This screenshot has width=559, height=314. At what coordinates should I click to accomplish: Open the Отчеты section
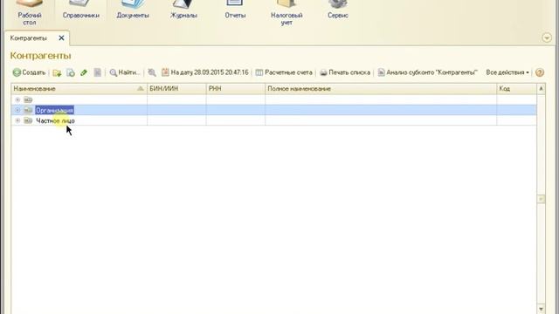click(x=235, y=10)
